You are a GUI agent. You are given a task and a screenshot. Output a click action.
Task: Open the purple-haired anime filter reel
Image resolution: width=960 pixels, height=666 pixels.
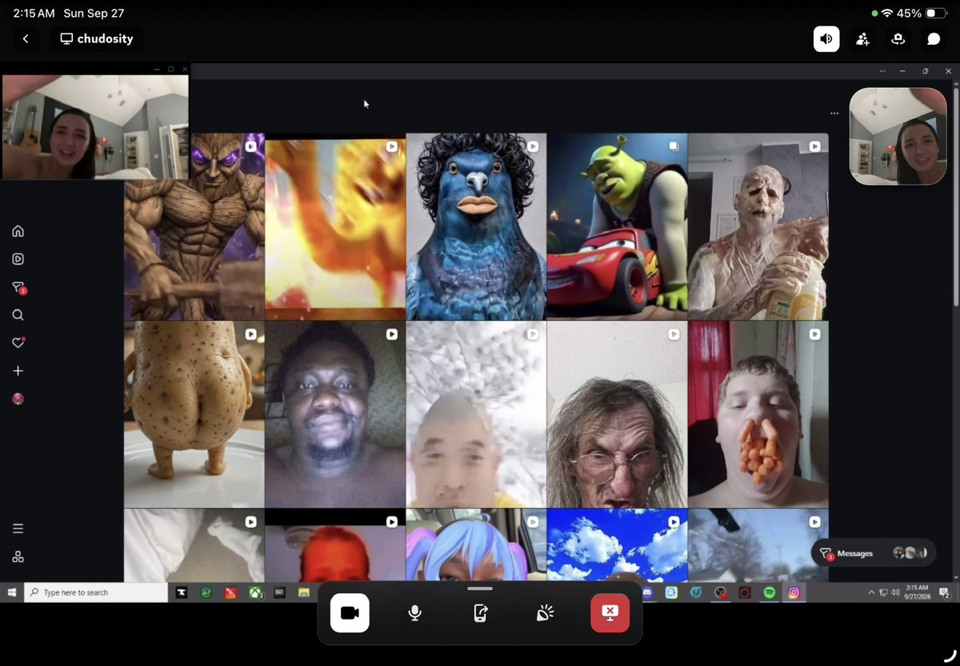coord(476,545)
